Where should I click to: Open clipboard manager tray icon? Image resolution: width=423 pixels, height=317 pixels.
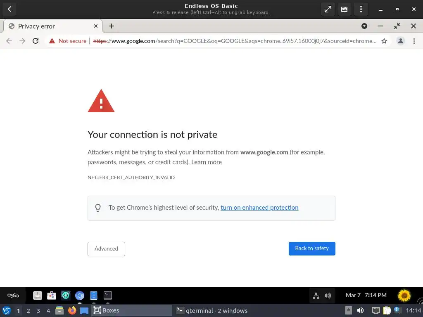click(x=387, y=311)
